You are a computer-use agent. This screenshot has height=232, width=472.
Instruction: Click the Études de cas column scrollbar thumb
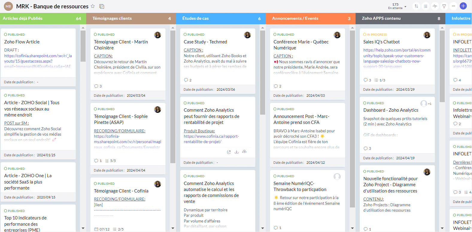(262, 73)
